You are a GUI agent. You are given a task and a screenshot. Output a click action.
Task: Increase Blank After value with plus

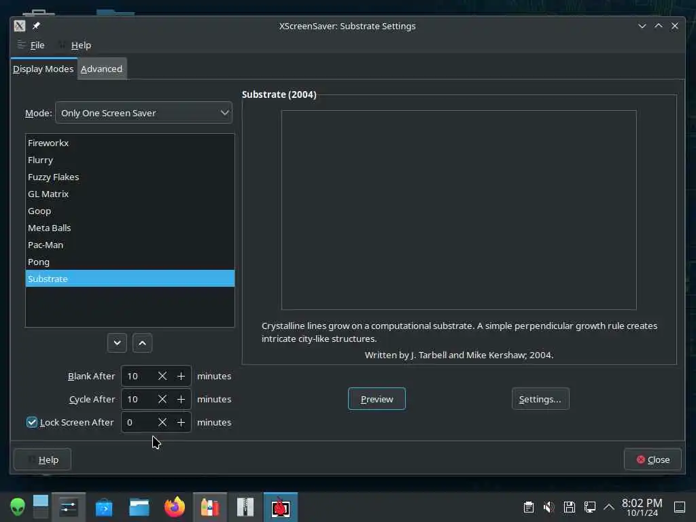pos(181,376)
